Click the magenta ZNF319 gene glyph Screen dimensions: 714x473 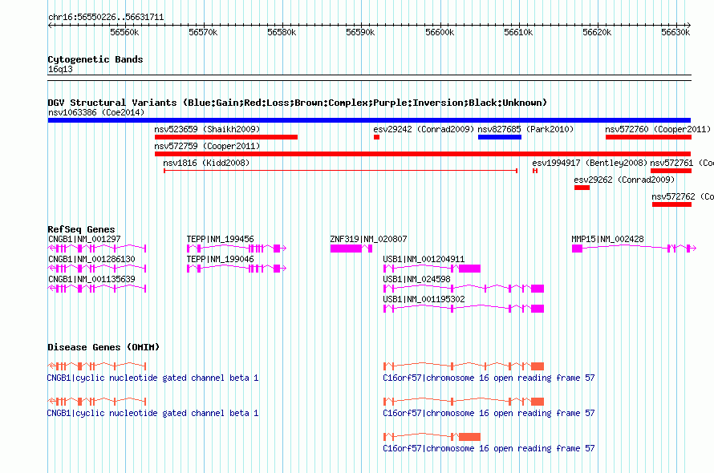pos(351,248)
